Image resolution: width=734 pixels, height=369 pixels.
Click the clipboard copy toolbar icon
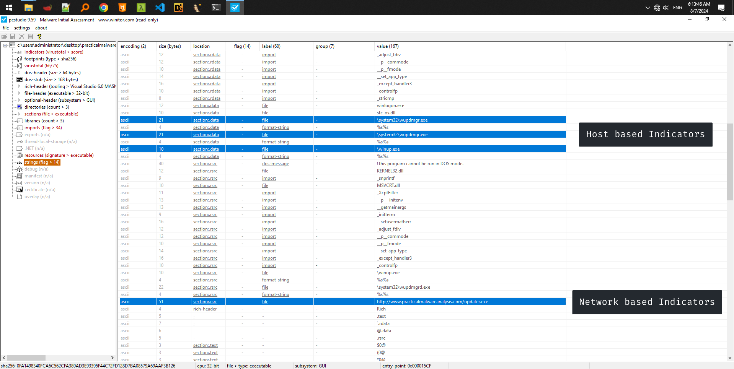[x=31, y=37]
